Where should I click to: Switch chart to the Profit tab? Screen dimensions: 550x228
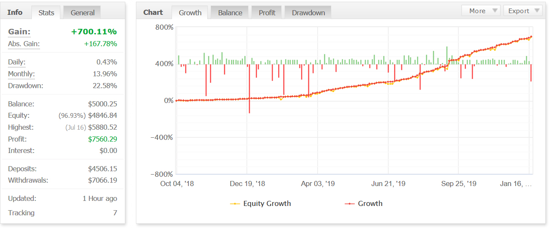click(x=267, y=13)
